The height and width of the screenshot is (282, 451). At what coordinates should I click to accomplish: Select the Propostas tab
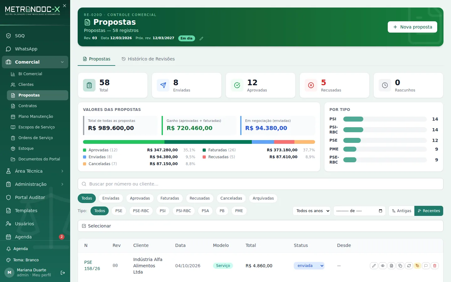point(96,59)
